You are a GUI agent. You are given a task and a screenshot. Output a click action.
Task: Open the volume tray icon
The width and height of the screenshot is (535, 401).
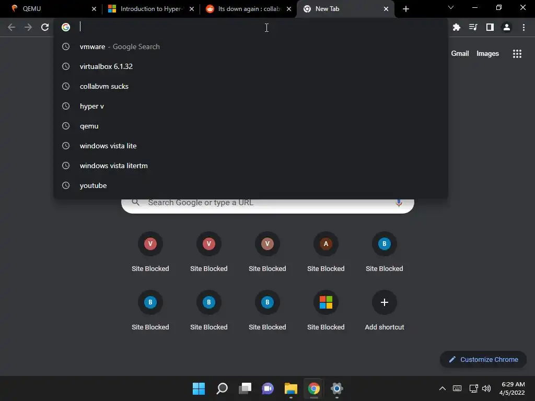click(486, 388)
